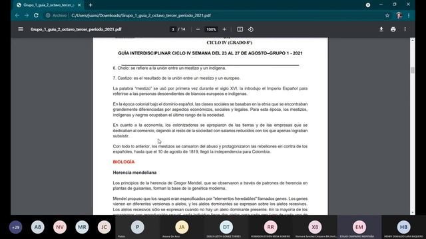The image size is (426, 239).
Task: Print the PDF document
Action: click(x=393, y=29)
